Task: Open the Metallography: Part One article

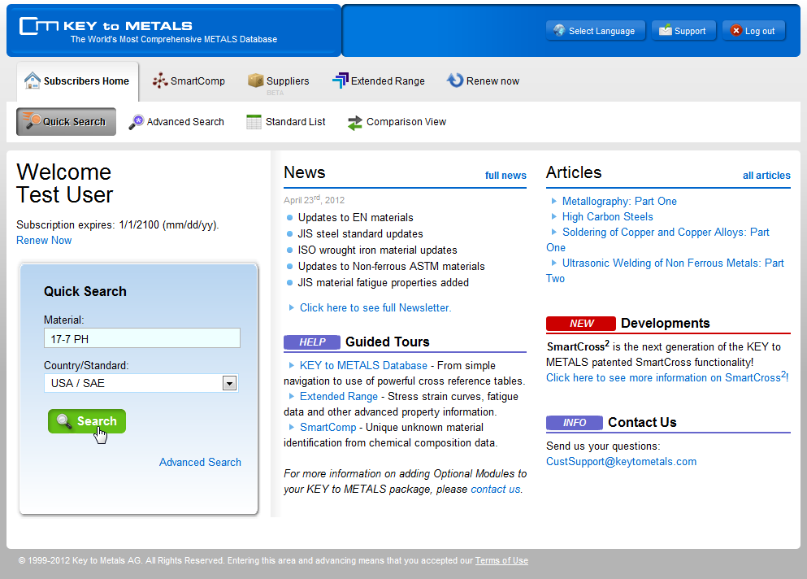Action: [x=619, y=201]
